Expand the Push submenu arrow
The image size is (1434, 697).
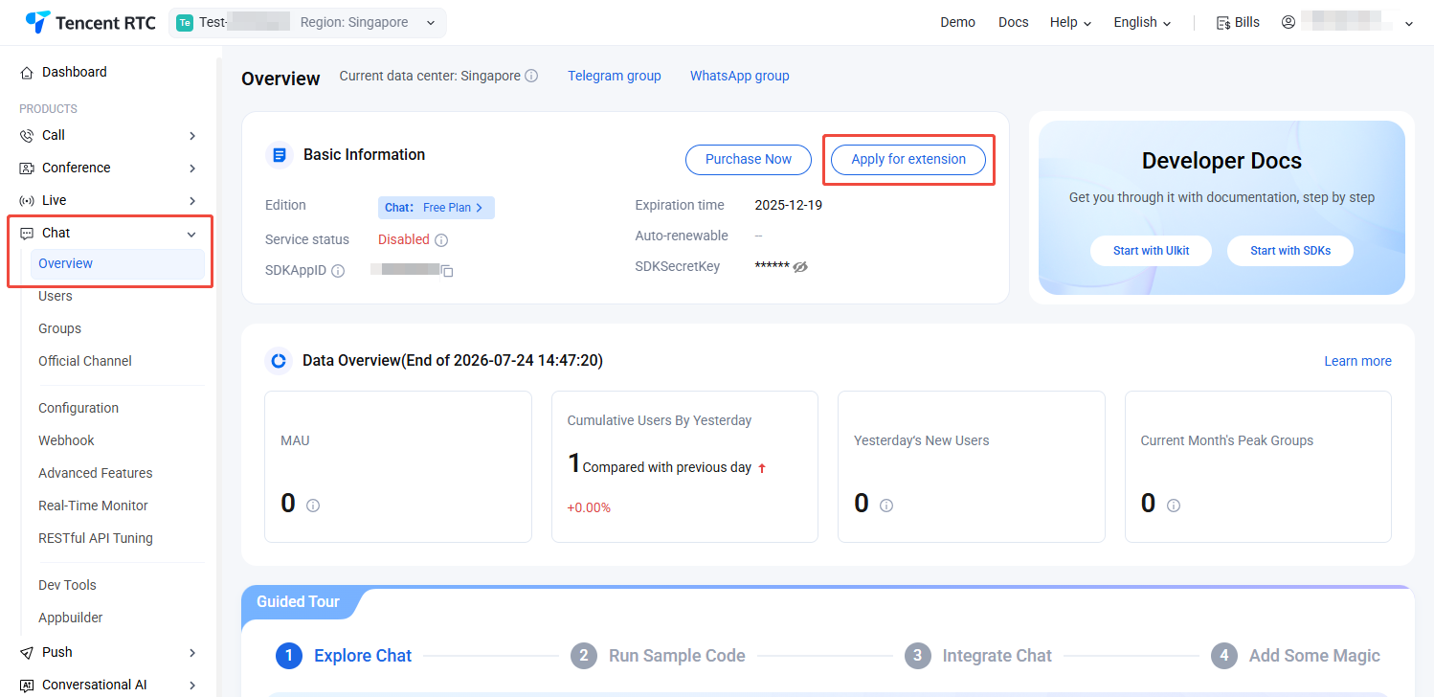(192, 653)
